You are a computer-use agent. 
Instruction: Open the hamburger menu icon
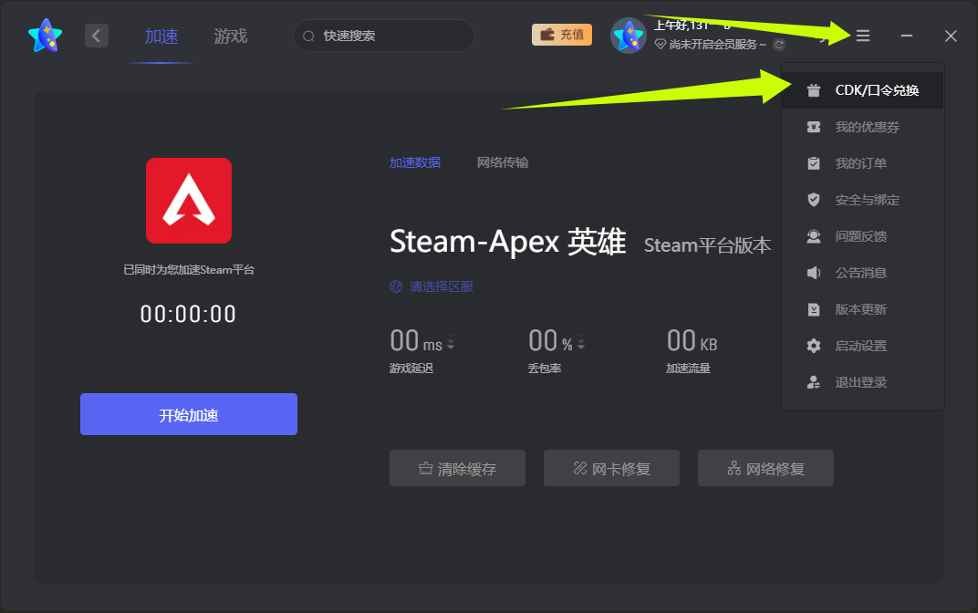[863, 36]
